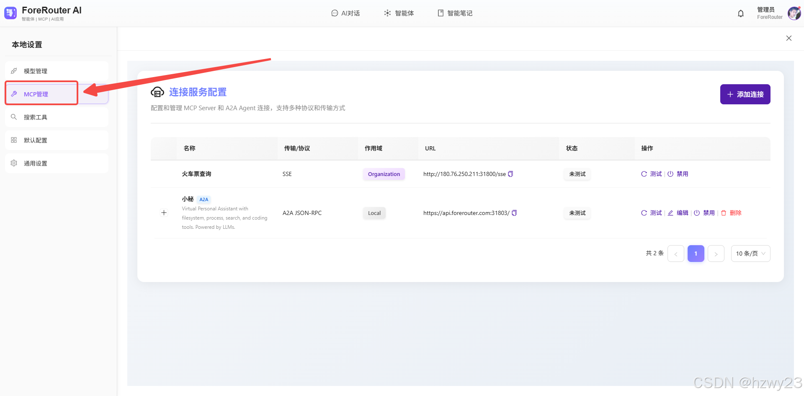Click the 连接服务配置 heading icon
This screenshot has height=396, width=804.
[x=157, y=92]
